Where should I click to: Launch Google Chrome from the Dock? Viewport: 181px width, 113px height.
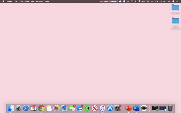click(41, 108)
